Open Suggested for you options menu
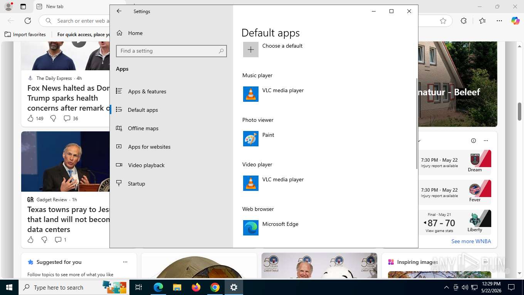524x295 pixels. tap(125, 262)
